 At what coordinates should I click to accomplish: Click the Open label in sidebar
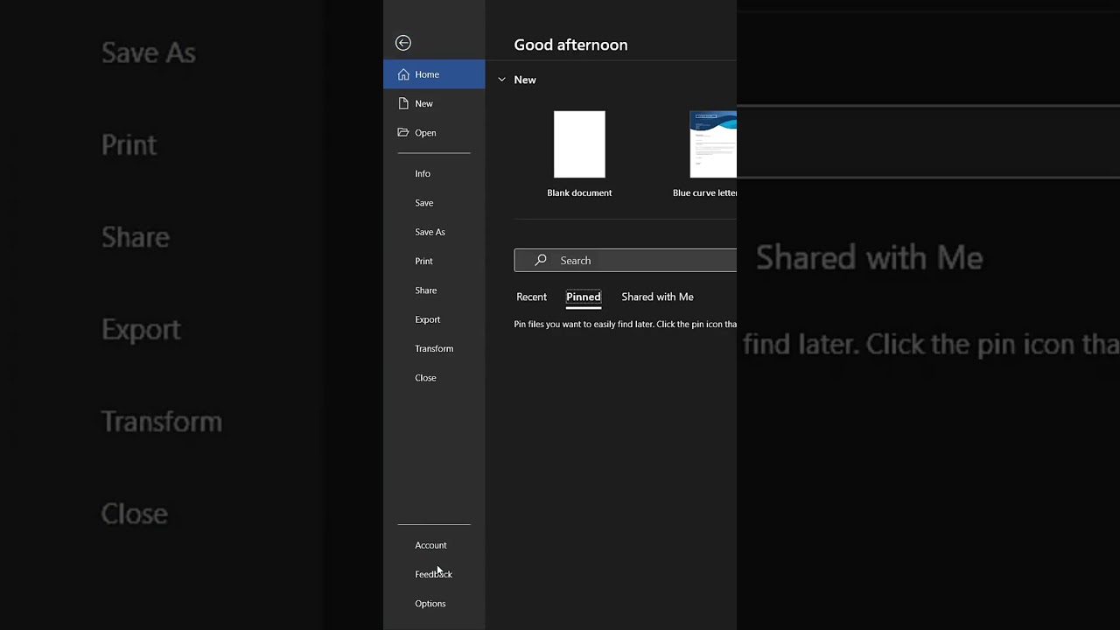pyautogui.click(x=425, y=132)
